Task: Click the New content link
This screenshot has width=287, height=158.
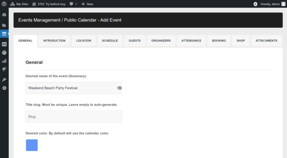Action: click(87, 4)
